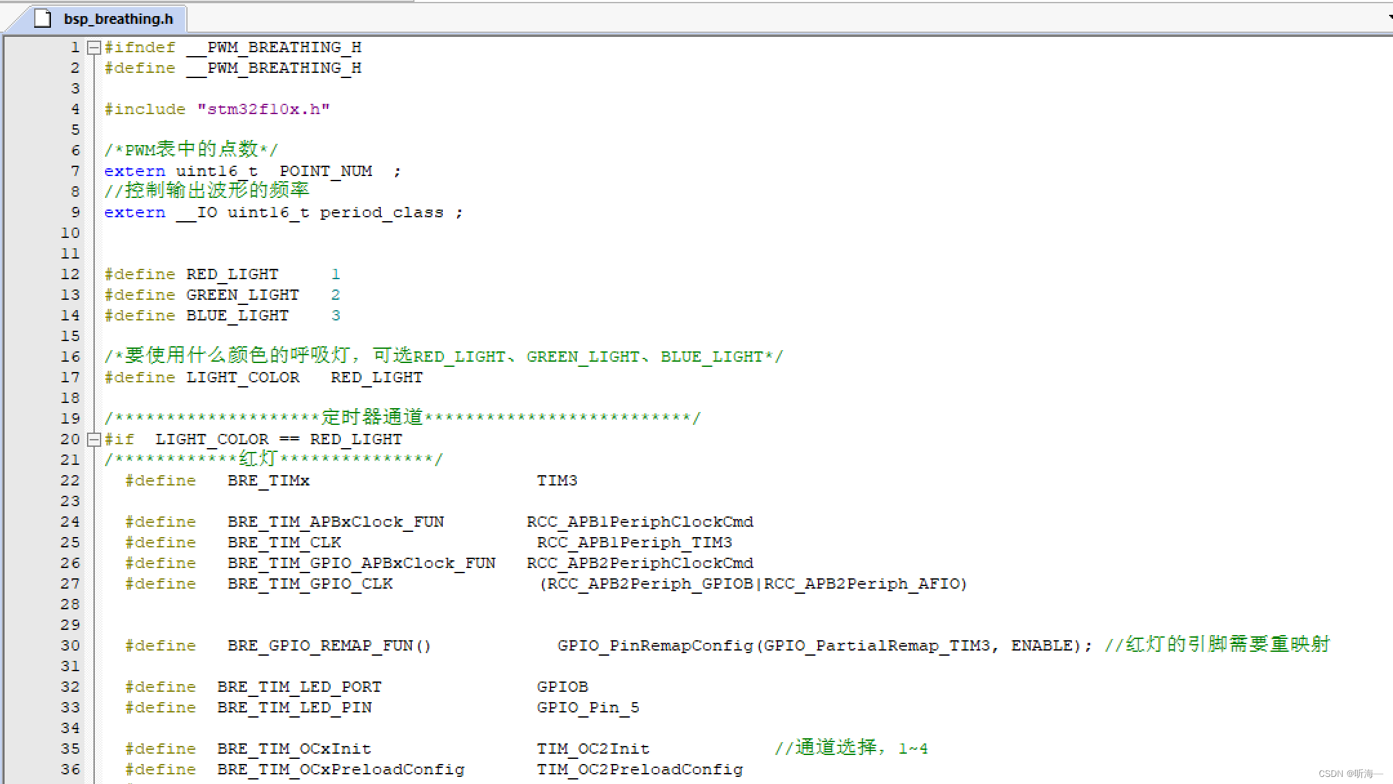Click line number 36 in the gutter

point(70,769)
